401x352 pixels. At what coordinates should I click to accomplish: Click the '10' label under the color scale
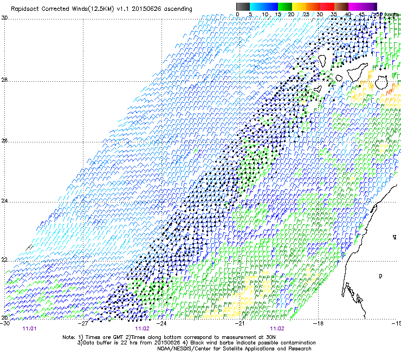click(x=265, y=15)
